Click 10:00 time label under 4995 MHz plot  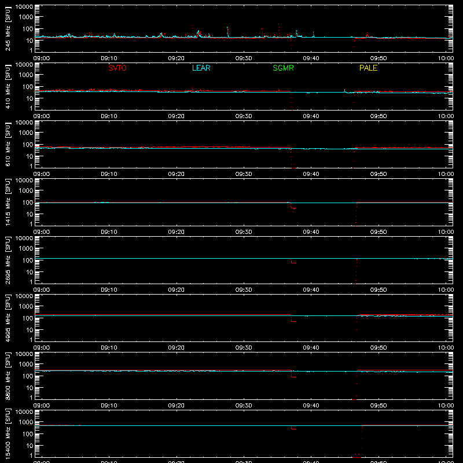tap(446, 348)
